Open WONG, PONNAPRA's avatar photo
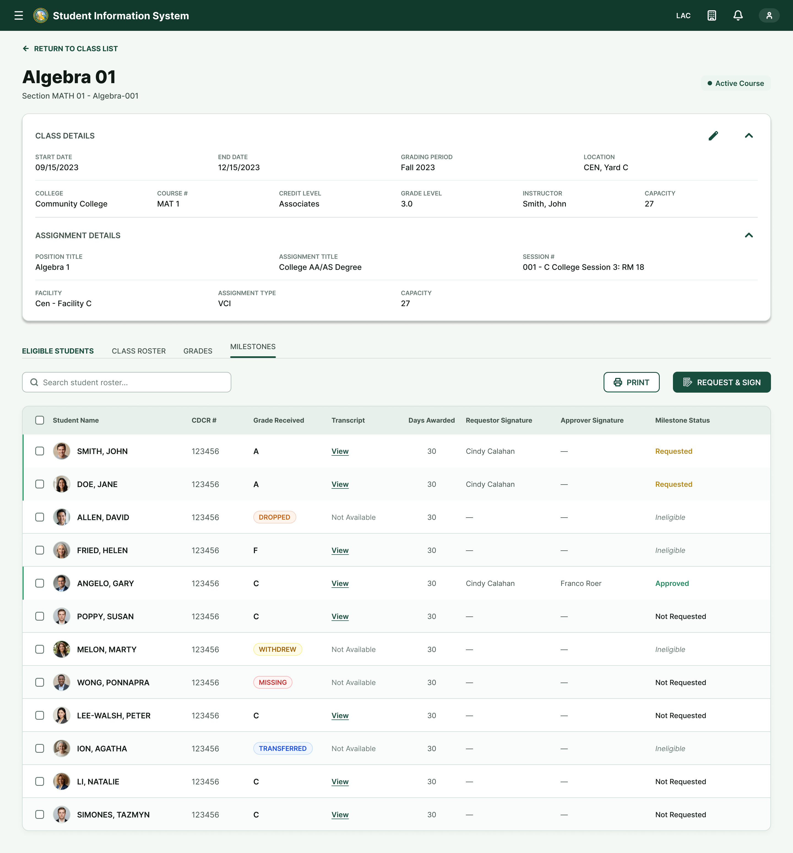The width and height of the screenshot is (793, 853). point(61,682)
